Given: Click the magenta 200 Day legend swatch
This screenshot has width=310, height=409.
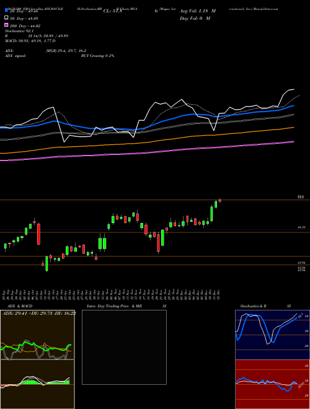Looking at the screenshot, I should pyautogui.click(x=6, y=25).
